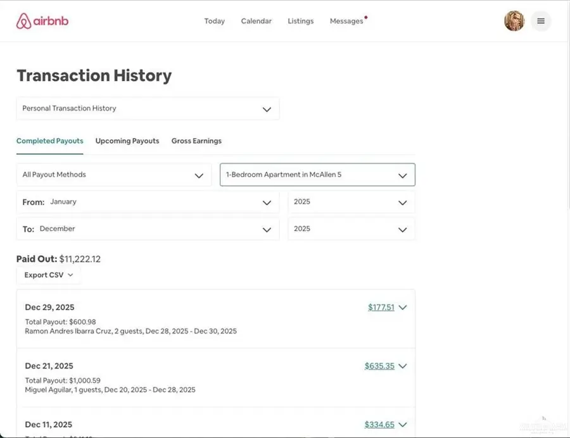Open Listings in the top navigation
The height and width of the screenshot is (438, 570).
click(x=300, y=21)
